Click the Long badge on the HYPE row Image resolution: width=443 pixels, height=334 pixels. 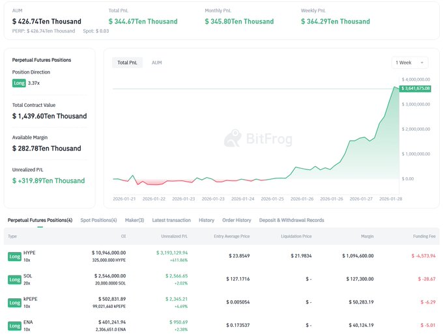[x=14, y=257]
